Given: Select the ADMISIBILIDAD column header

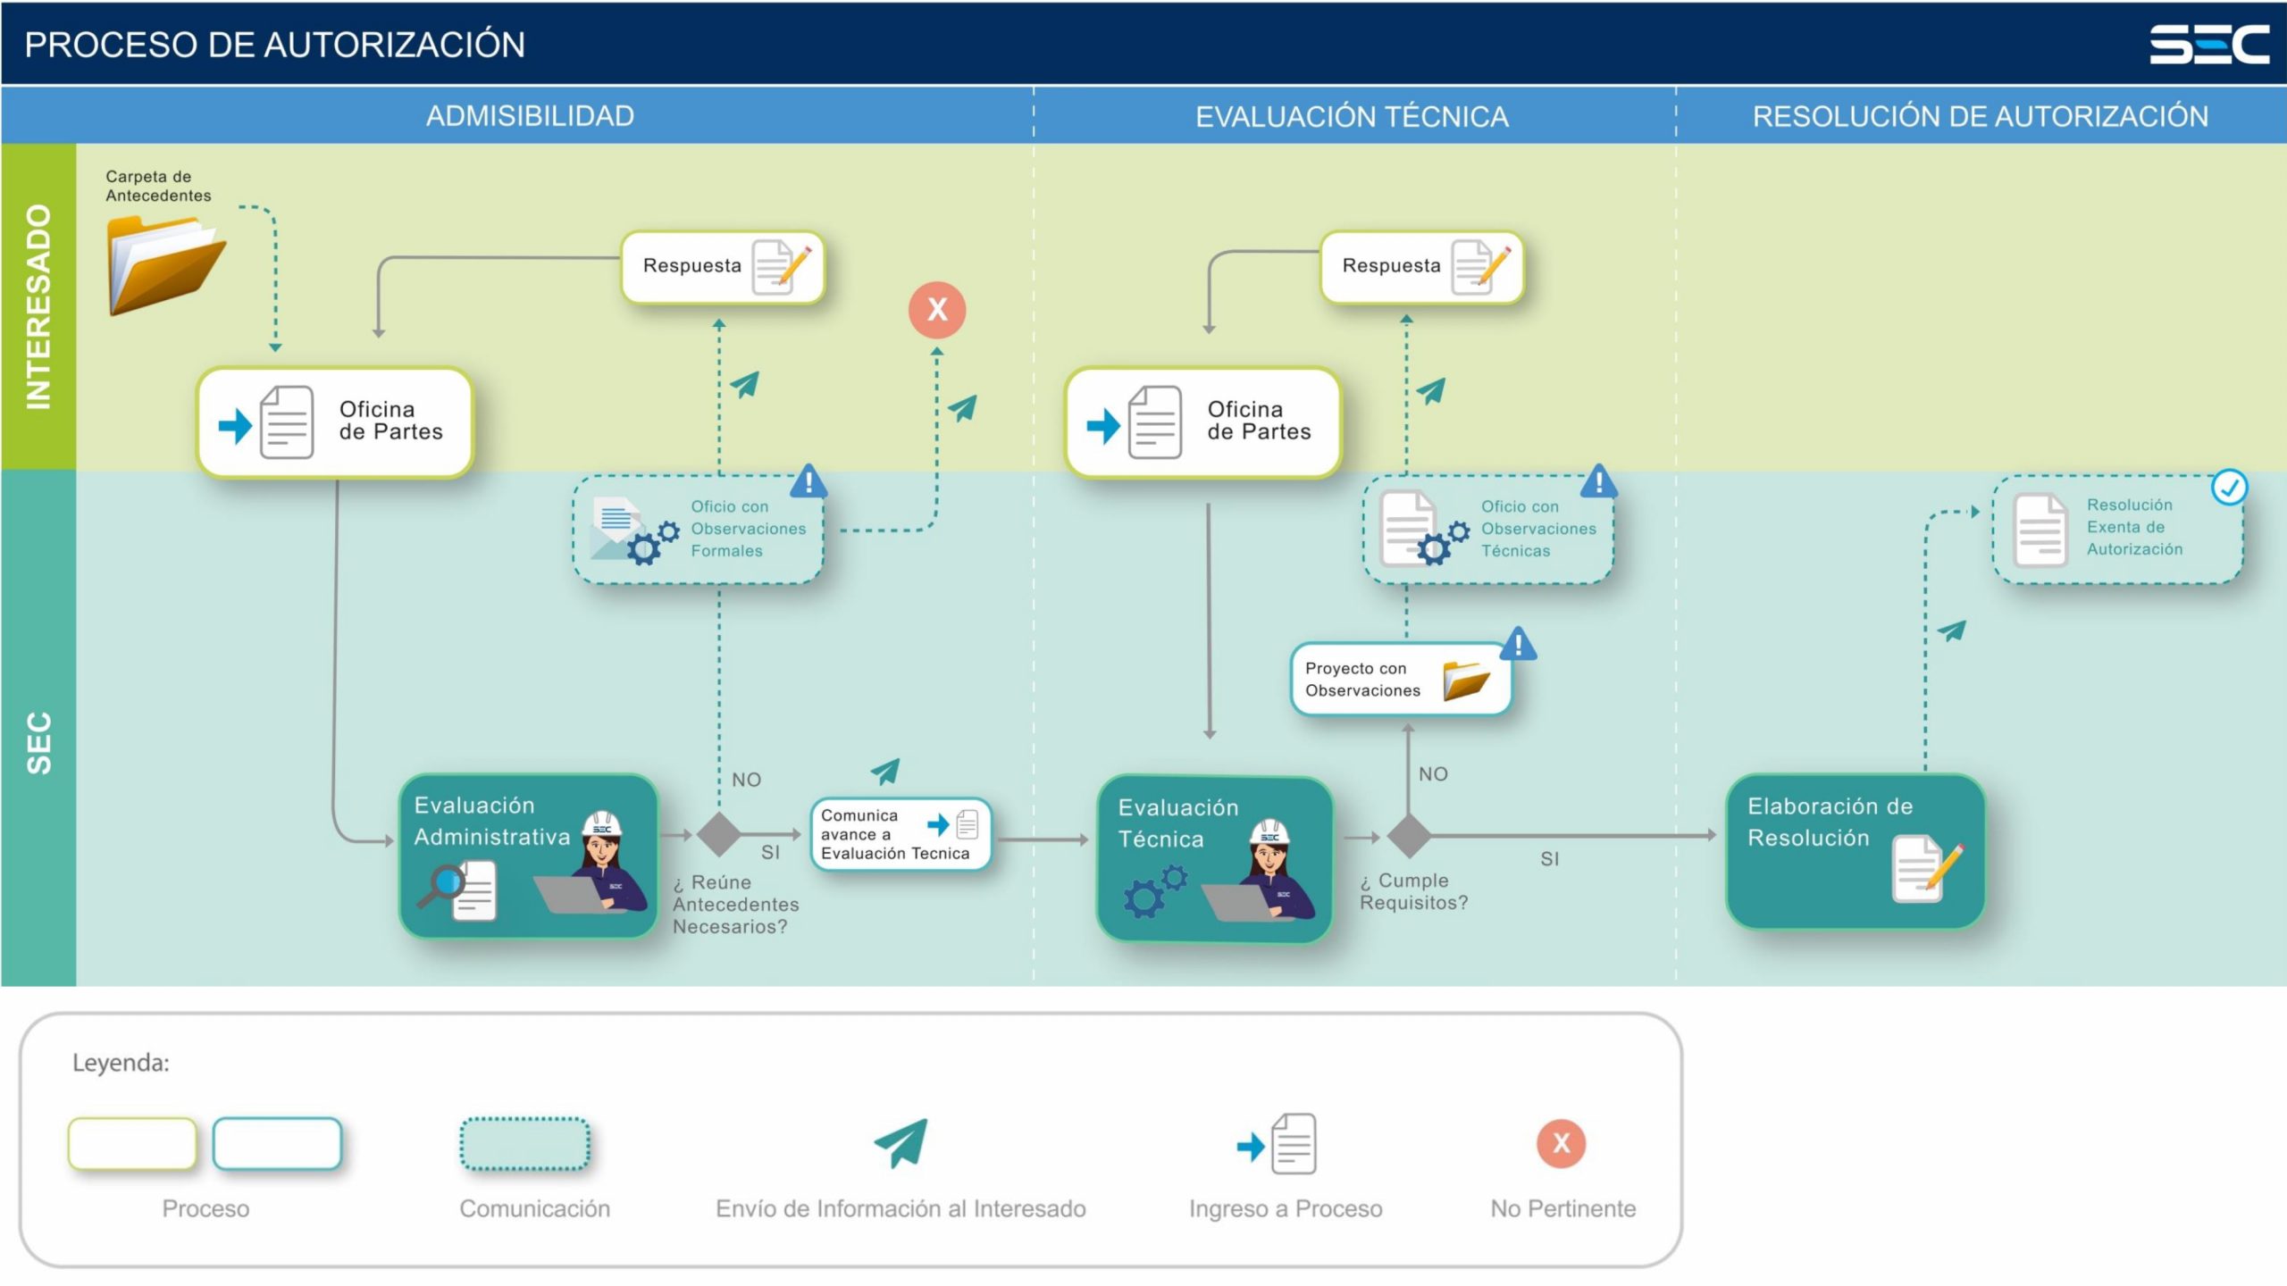Looking at the screenshot, I should [530, 116].
